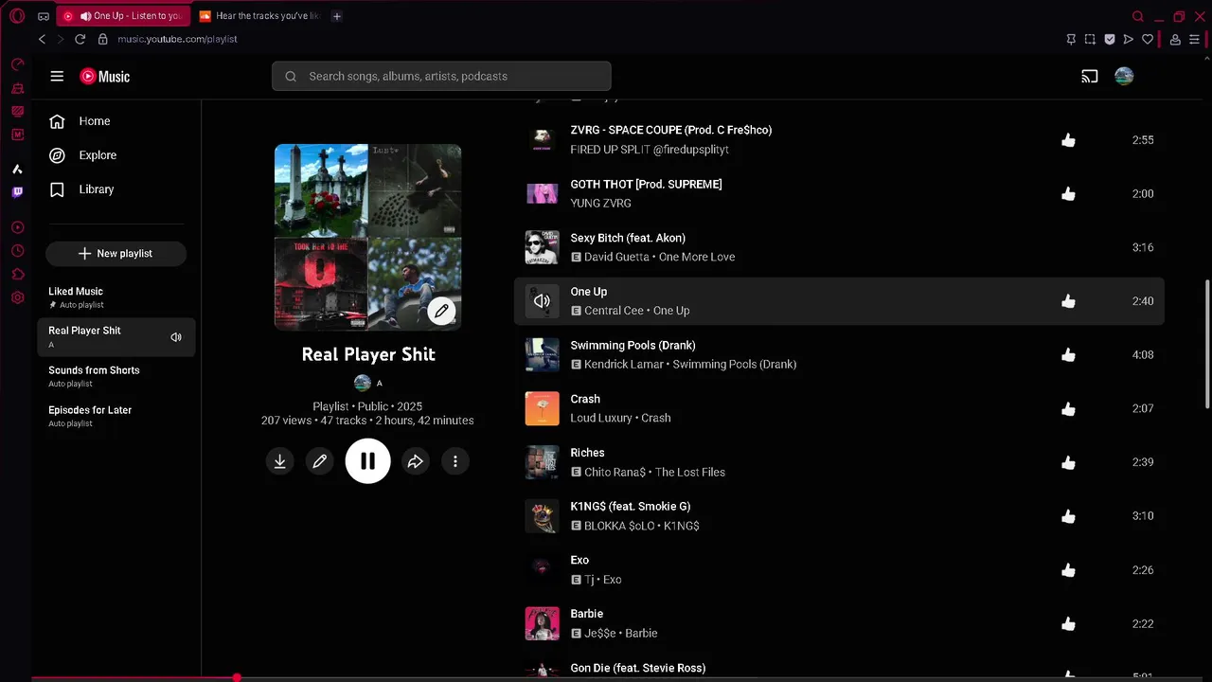Viewport: 1212px width, 682px height.
Task: Go to YouTube Music logo home
Action: point(105,77)
